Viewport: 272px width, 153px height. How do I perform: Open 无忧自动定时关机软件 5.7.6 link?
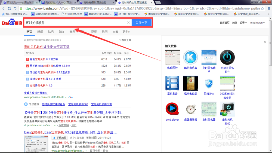[50, 72]
